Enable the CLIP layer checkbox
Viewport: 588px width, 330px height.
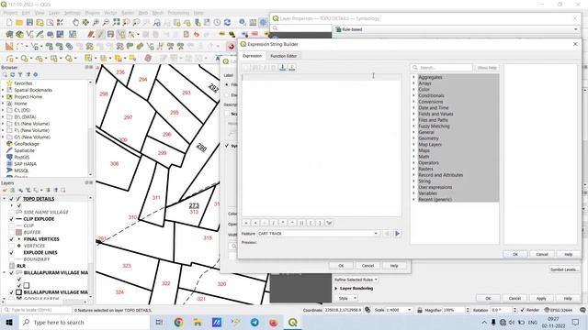point(11,225)
